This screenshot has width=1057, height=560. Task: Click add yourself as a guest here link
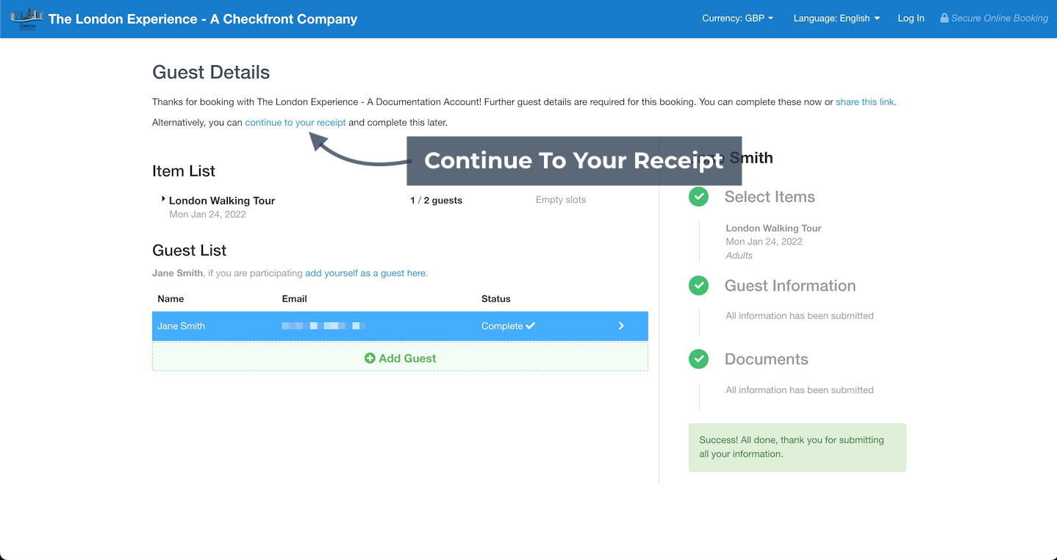[366, 273]
